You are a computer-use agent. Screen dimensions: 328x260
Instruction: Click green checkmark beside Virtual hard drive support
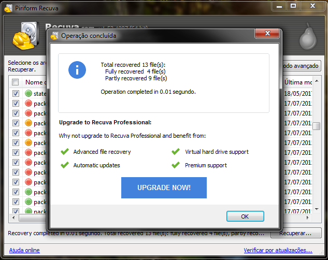pyautogui.click(x=176, y=151)
